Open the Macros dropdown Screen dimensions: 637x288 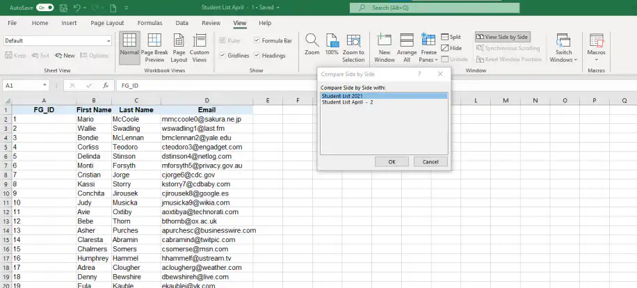tap(596, 48)
